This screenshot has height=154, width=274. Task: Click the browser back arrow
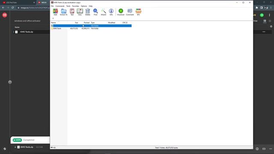click(x=3, y=8)
